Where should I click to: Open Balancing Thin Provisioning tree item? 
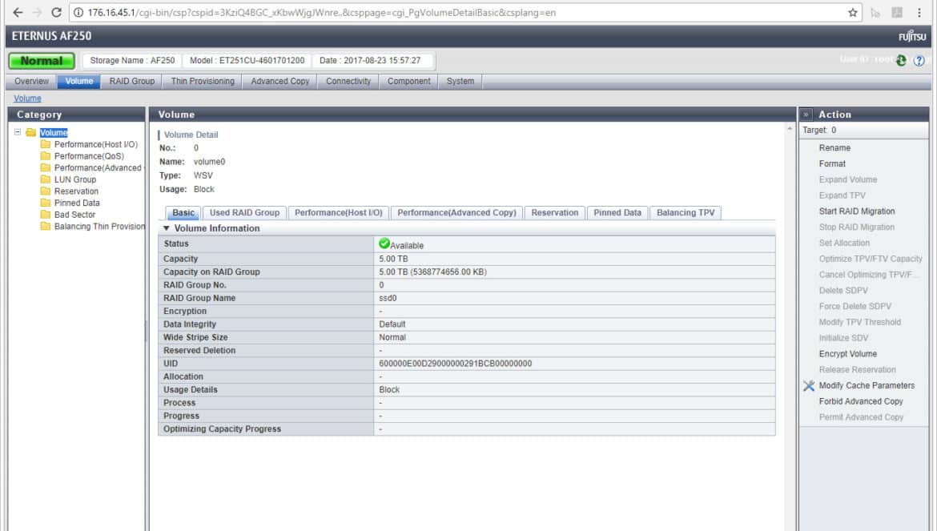click(99, 227)
